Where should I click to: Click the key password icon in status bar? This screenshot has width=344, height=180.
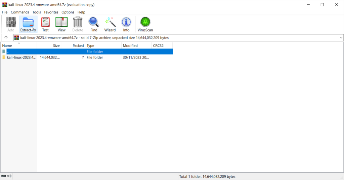coord(9,176)
